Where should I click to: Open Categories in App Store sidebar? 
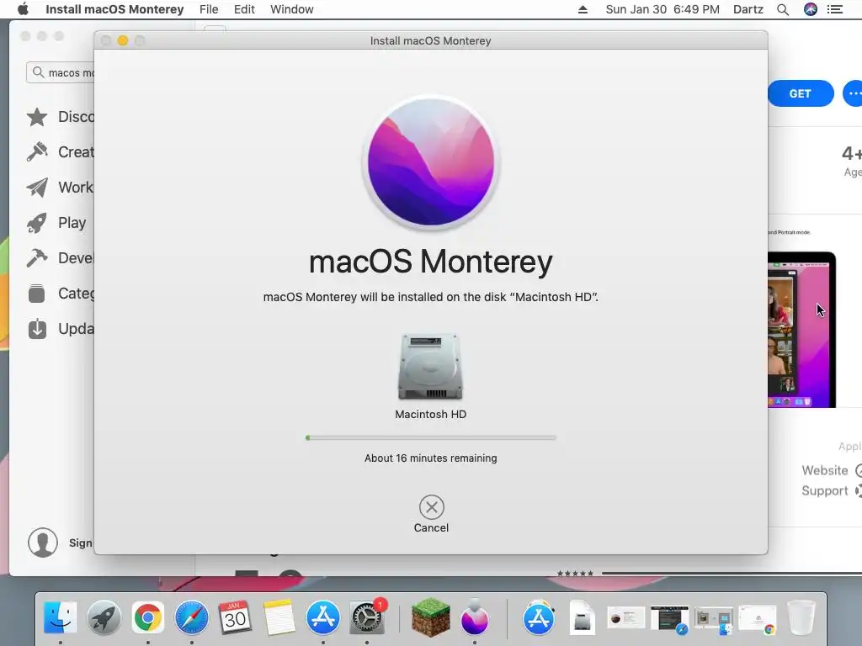[61, 294]
